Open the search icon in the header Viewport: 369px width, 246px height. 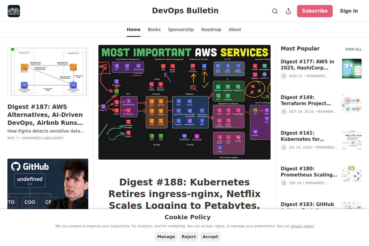(x=275, y=11)
